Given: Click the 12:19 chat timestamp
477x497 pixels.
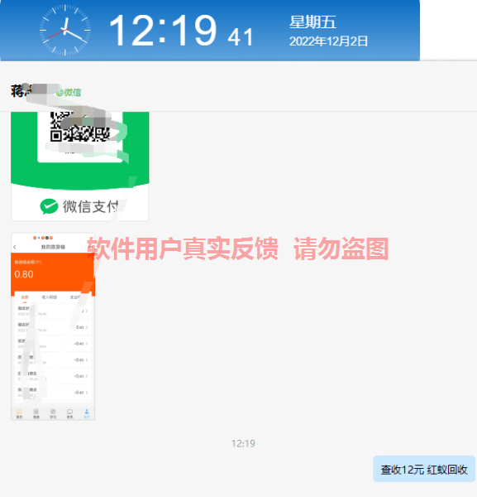Looking at the screenshot, I should click(x=243, y=443).
